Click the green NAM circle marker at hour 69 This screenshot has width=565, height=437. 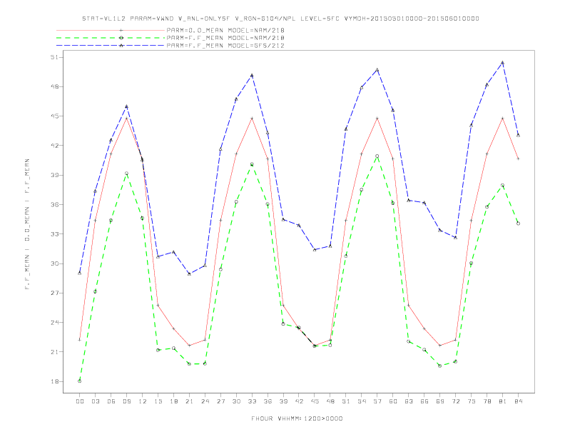pyautogui.click(x=440, y=366)
